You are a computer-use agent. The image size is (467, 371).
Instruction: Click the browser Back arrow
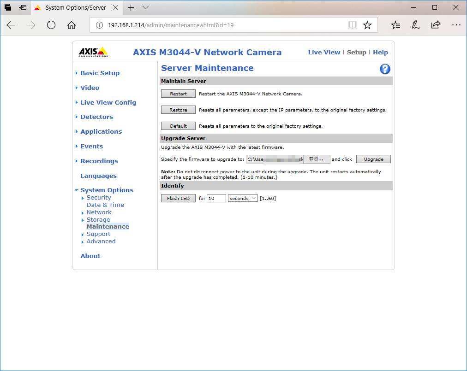[x=11, y=25]
